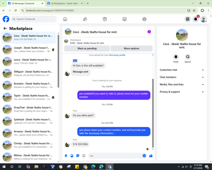212x170 pixels.
Task: Open the Brandon conversation
Action: tap(28, 85)
